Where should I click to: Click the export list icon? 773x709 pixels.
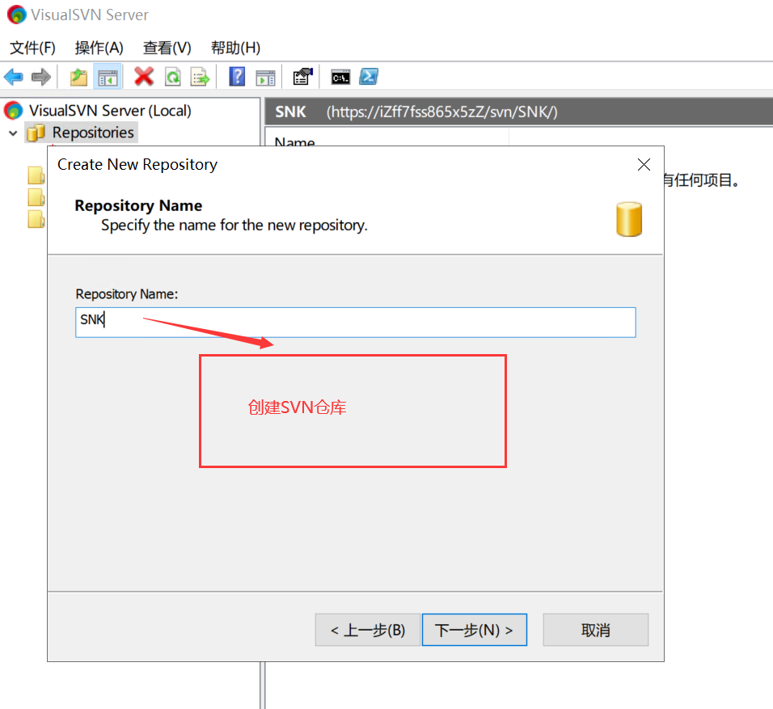(201, 77)
